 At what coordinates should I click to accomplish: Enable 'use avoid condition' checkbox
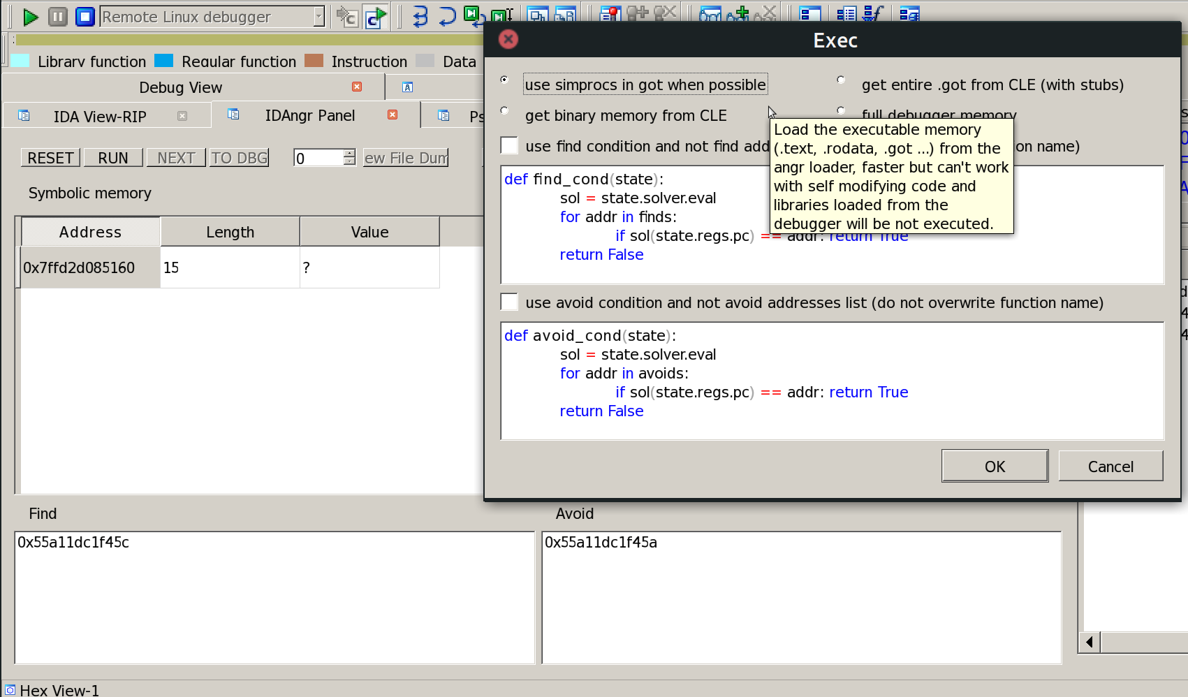coord(509,302)
